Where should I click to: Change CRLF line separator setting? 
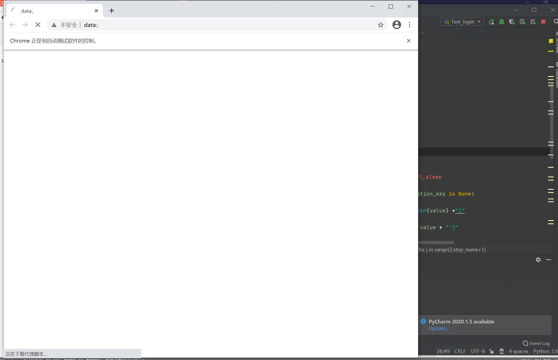point(460,351)
